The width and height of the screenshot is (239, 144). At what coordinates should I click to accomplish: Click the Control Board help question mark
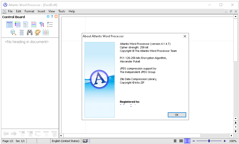click(52, 16)
